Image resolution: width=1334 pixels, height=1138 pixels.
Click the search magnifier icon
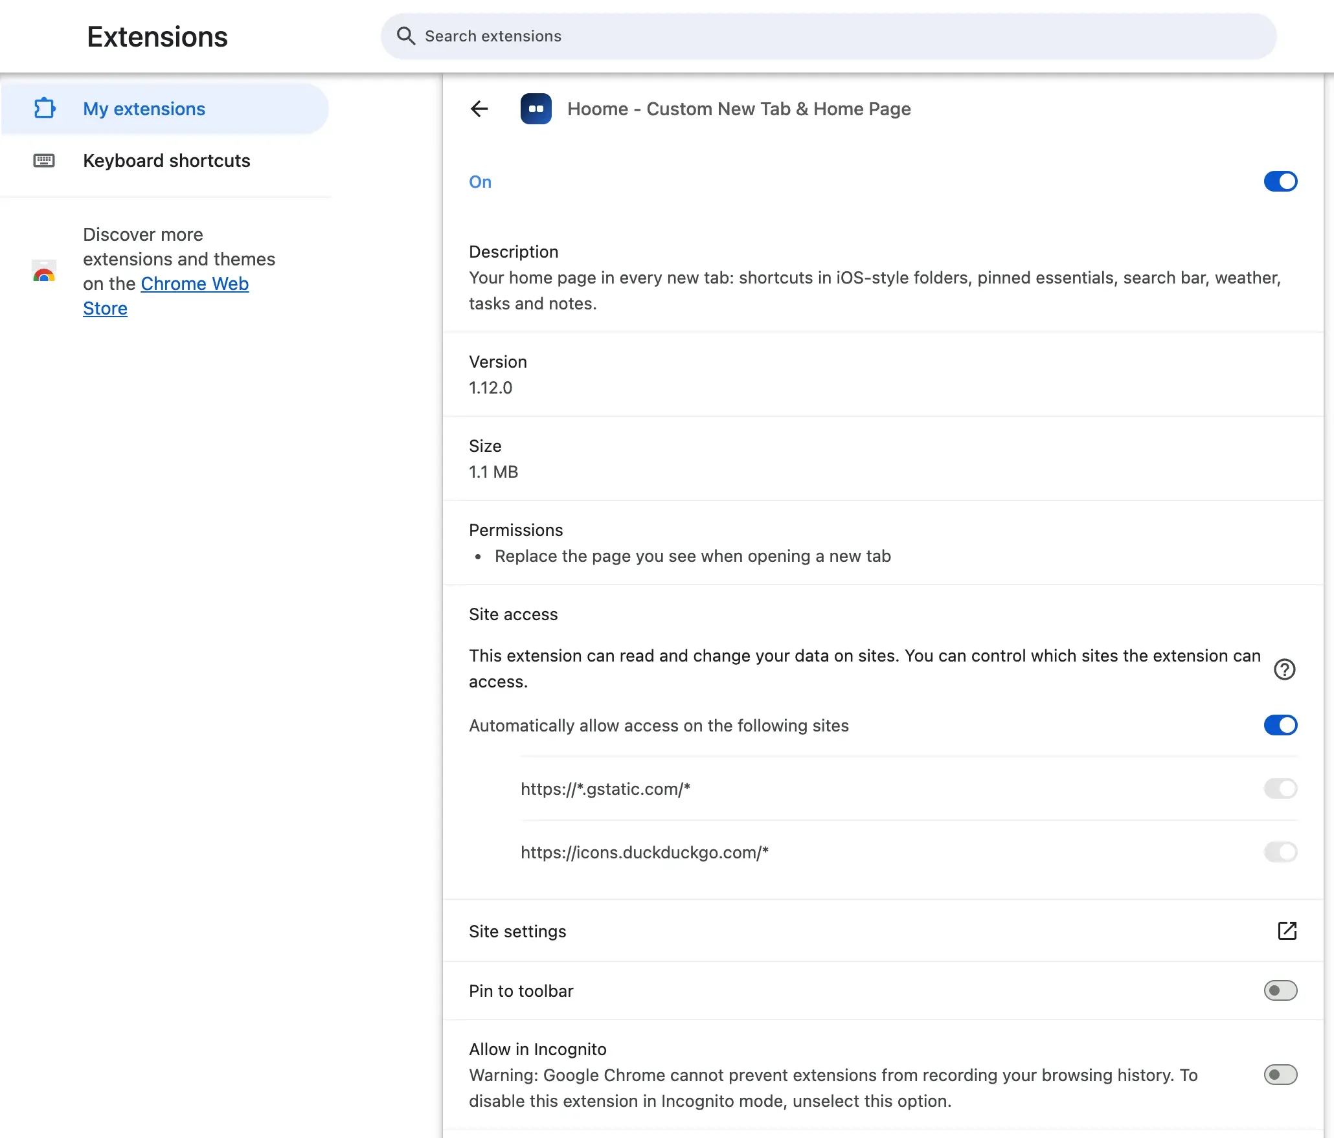click(x=406, y=36)
